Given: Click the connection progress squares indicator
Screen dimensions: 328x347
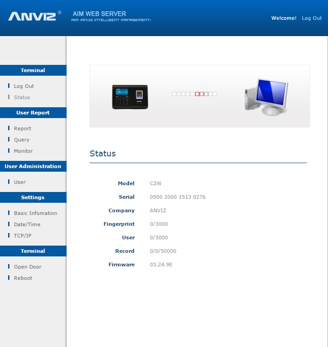Looking at the screenshot, I should pyautogui.click(x=194, y=94).
